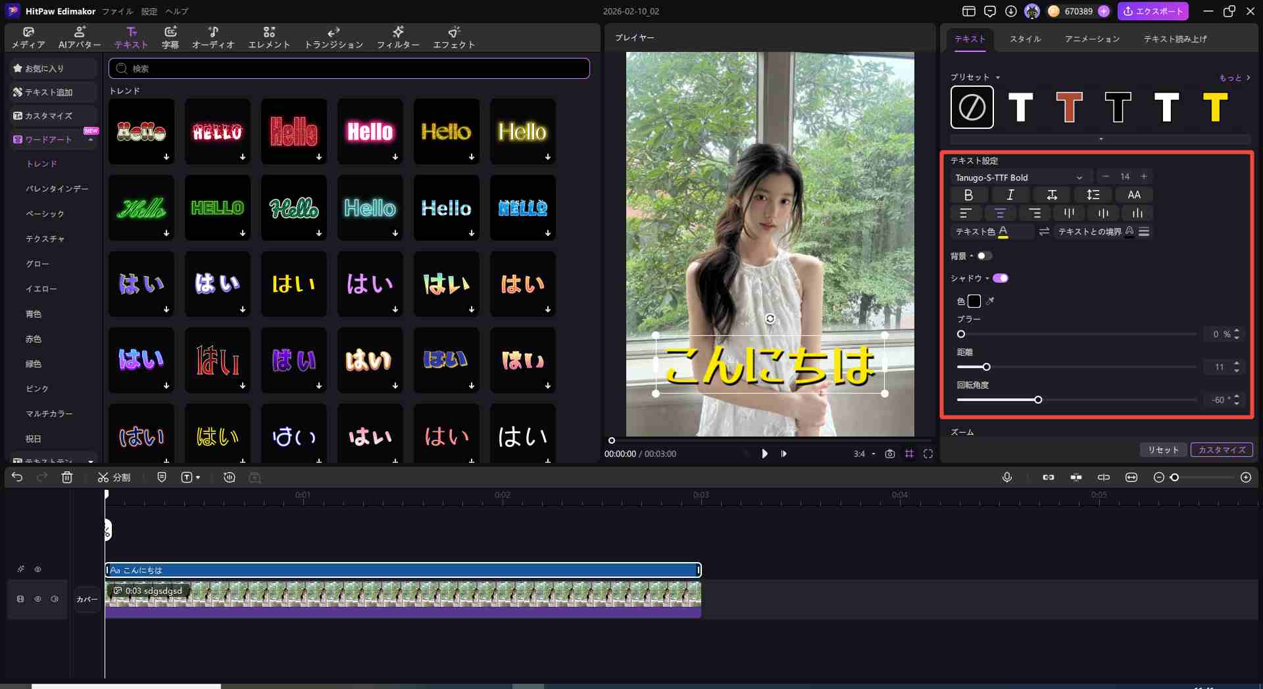The height and width of the screenshot is (689, 1263).
Task: Switch to the アニメーション tab
Action: 1092,39
